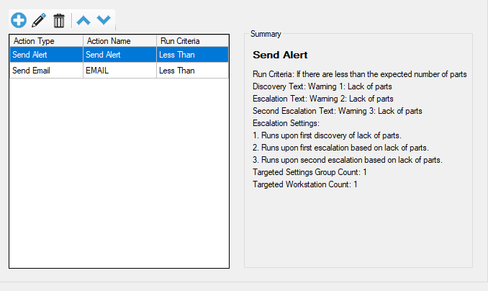
Task: Click the Action Name column header
Action: coord(119,41)
